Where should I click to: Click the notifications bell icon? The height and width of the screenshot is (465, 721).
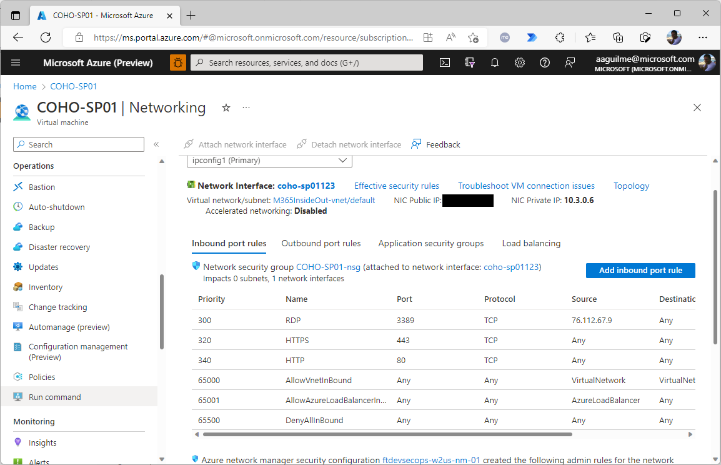tap(495, 62)
